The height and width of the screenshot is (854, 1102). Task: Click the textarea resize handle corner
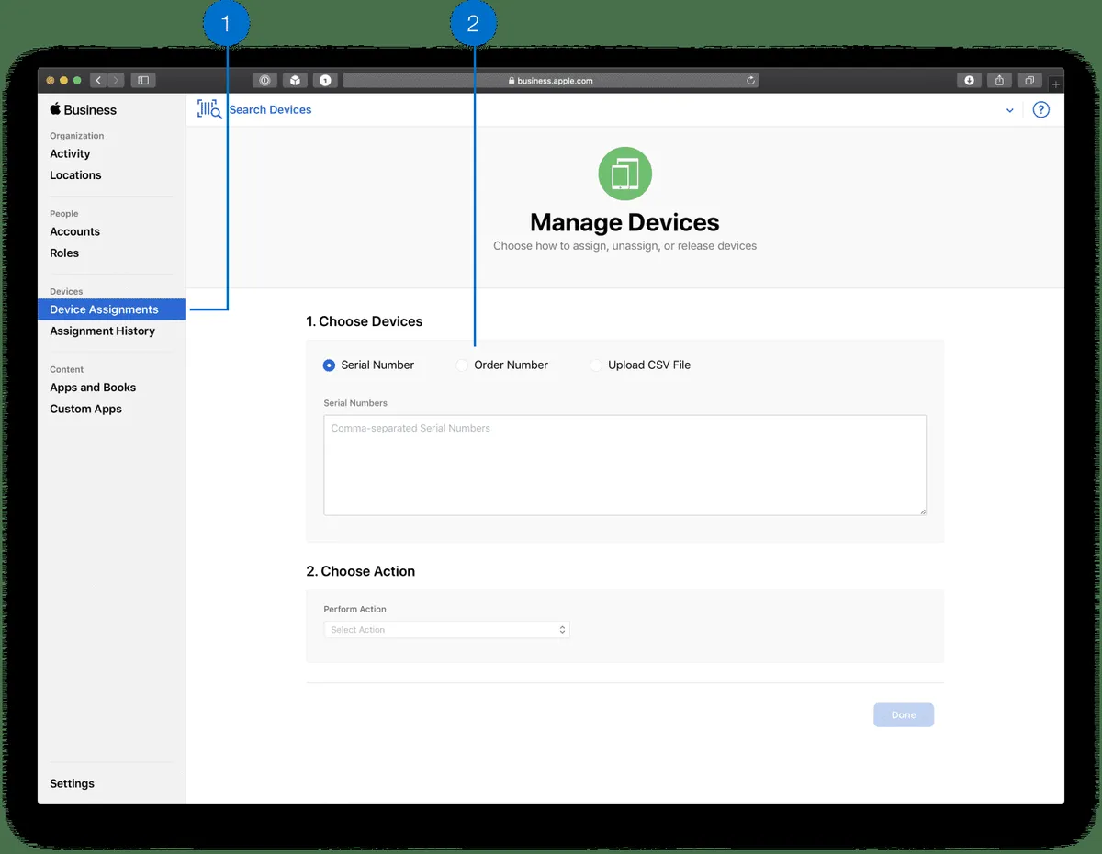[922, 511]
